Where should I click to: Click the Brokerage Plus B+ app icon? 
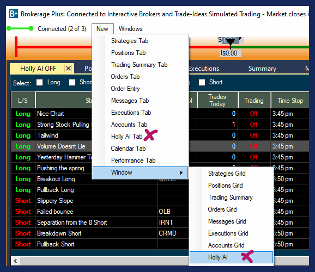tap(14, 14)
